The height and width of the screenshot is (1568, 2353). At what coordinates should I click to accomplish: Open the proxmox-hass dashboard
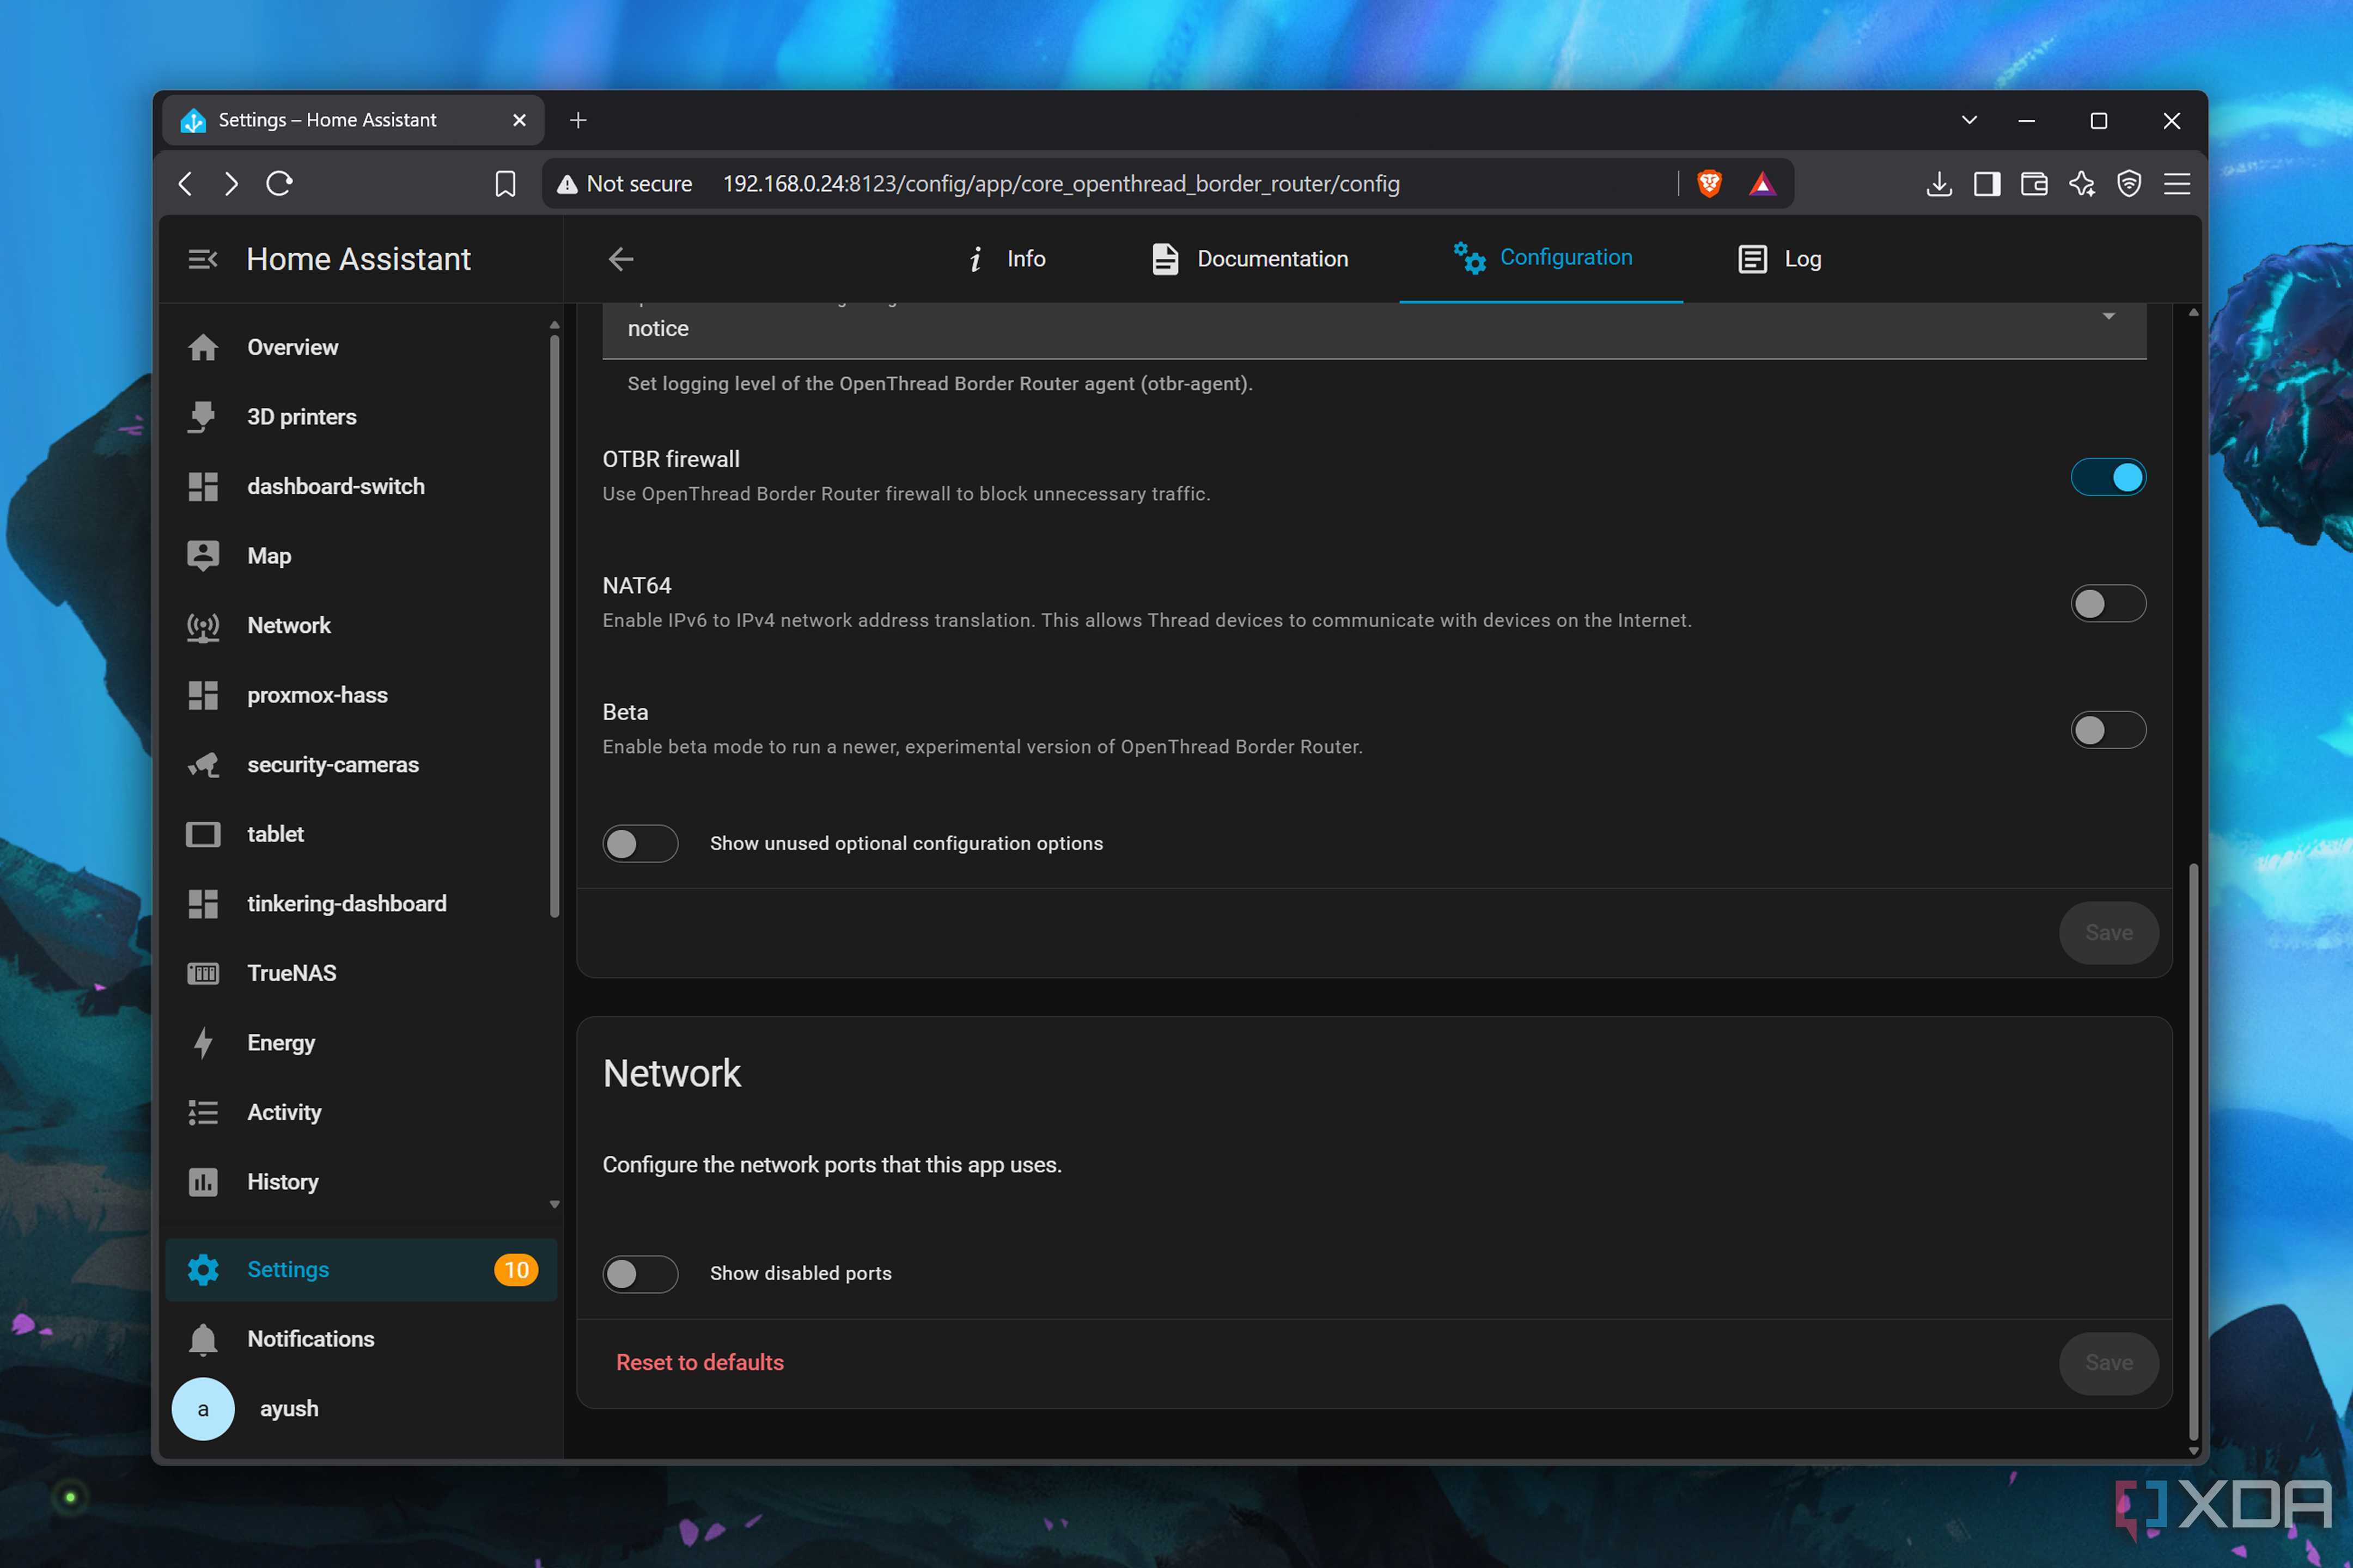coord(360,695)
